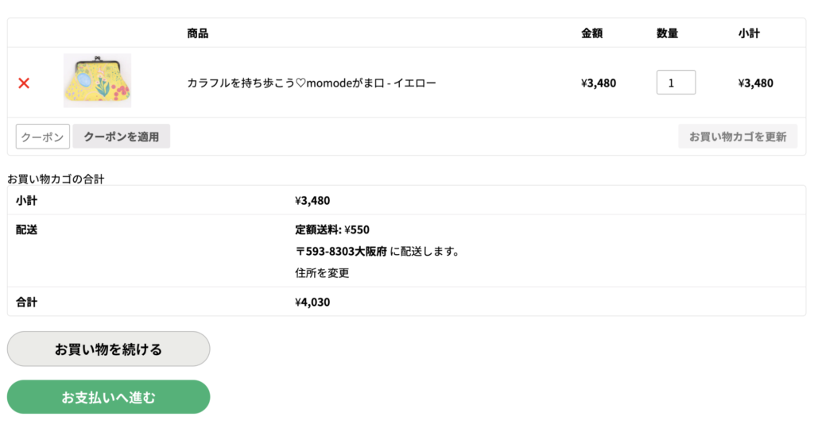Click the 数量 column header
814x428 pixels.
click(x=667, y=33)
